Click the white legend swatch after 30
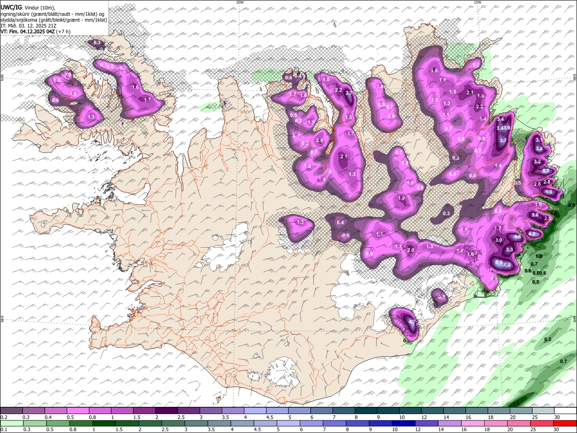The height and width of the screenshot is (433, 577). pos(565,410)
